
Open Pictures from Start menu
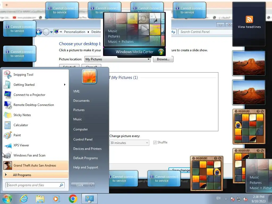click(x=79, y=110)
